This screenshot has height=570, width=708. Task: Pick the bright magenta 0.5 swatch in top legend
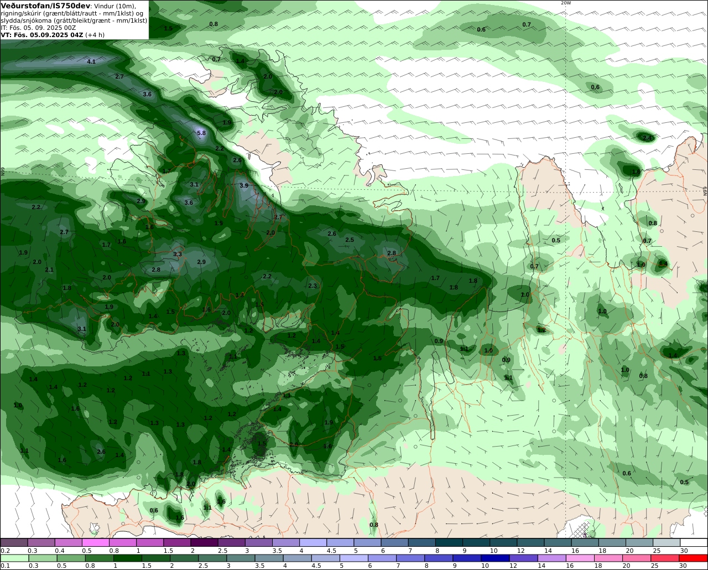95,543
